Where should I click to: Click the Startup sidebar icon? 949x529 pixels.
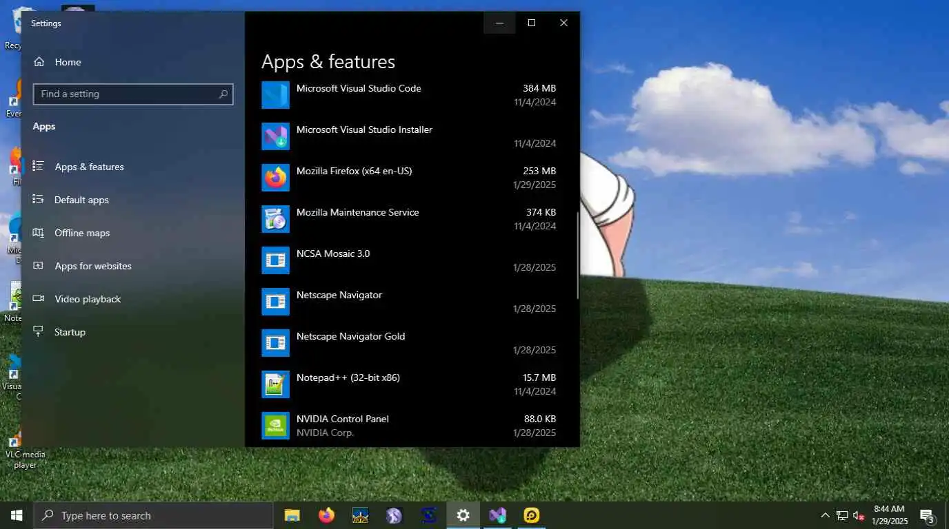point(39,332)
